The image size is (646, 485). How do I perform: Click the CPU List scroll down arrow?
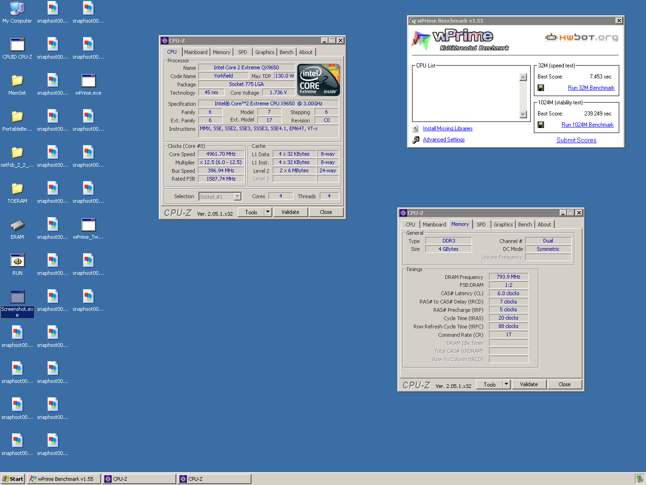(x=523, y=115)
